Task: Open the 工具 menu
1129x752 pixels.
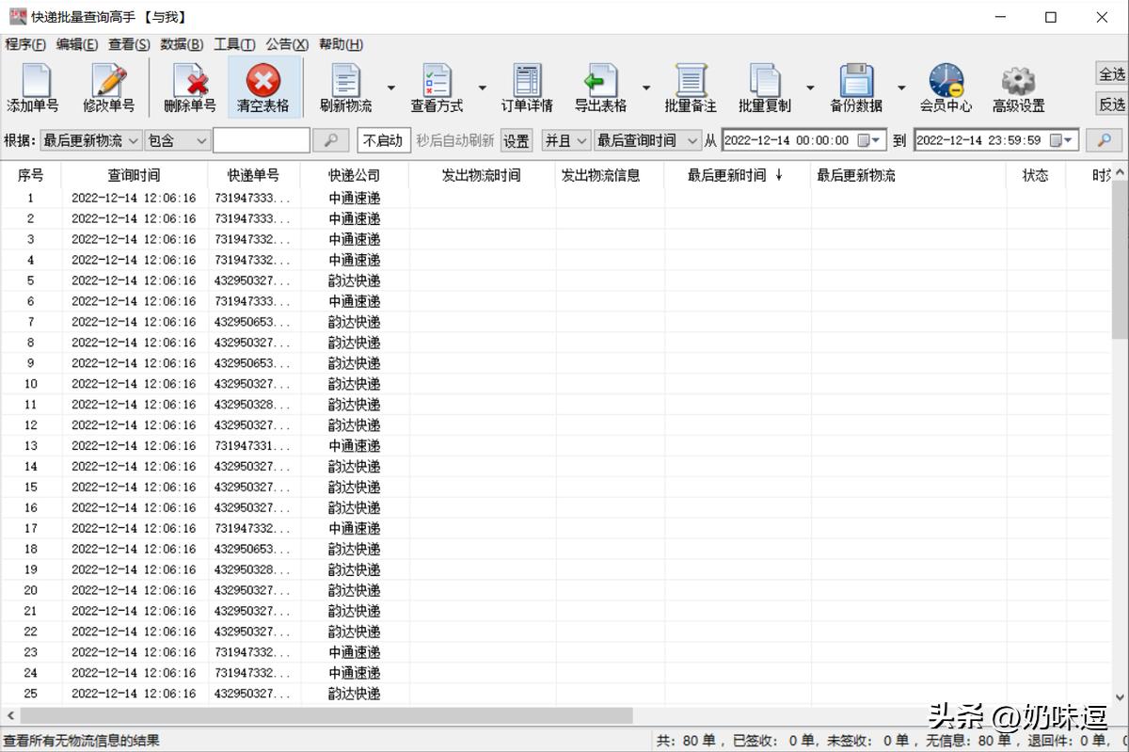Action: pyautogui.click(x=234, y=44)
